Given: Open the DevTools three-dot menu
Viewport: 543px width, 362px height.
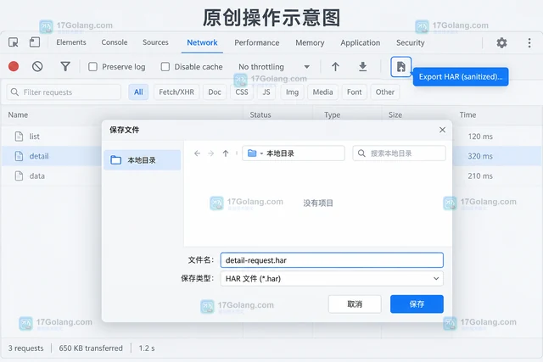Looking at the screenshot, I should click(529, 42).
